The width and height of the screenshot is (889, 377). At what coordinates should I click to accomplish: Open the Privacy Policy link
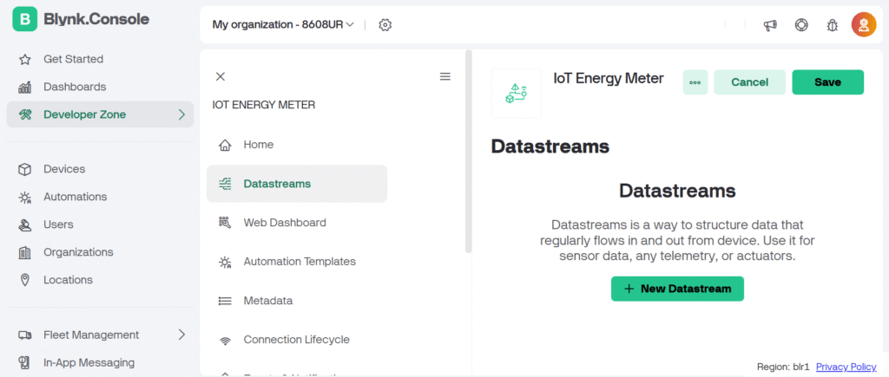click(x=846, y=367)
